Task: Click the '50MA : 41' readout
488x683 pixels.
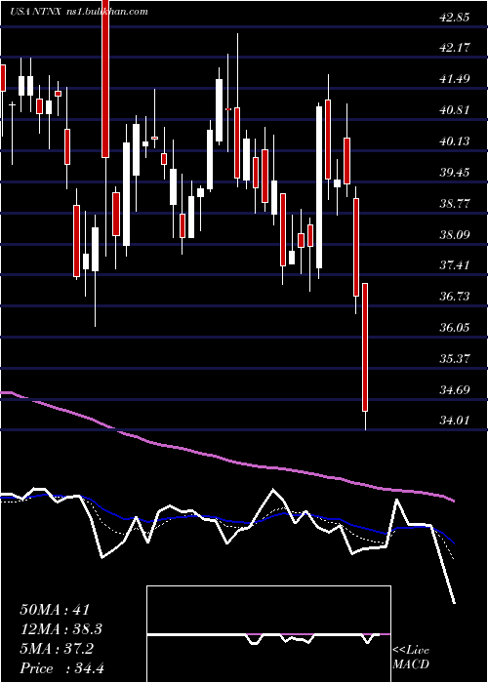Action: click(55, 610)
